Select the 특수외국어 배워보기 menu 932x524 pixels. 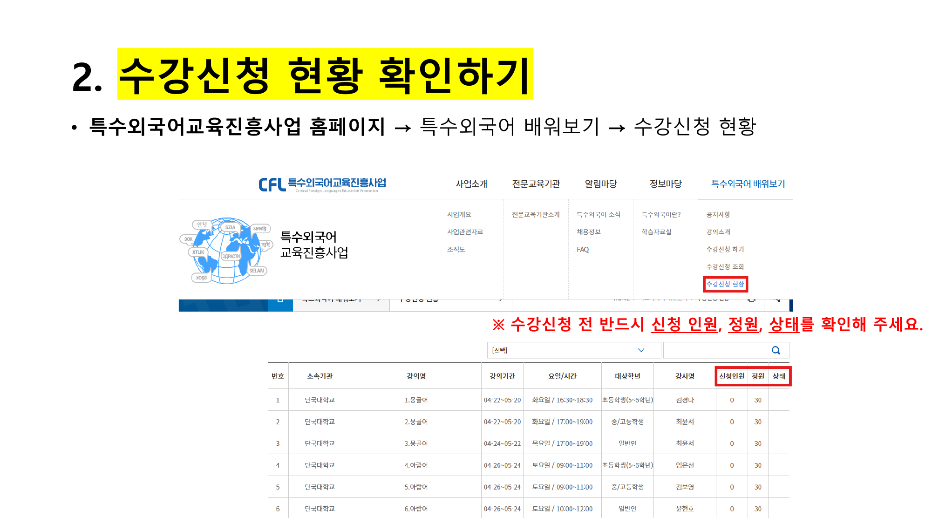point(748,184)
